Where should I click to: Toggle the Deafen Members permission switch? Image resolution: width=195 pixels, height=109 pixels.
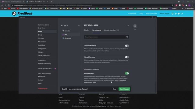point(127,46)
